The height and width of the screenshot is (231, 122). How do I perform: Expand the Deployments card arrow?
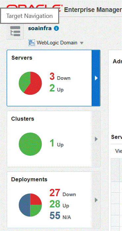tap(96, 200)
